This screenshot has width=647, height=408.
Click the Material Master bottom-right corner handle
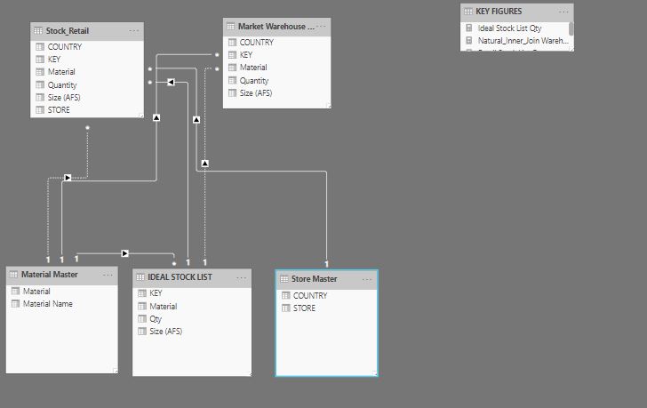pyautogui.click(x=116, y=371)
